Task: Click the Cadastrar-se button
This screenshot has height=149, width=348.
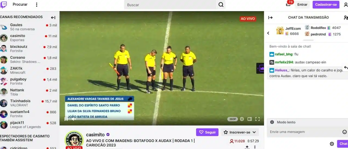Action: tap(326, 5)
